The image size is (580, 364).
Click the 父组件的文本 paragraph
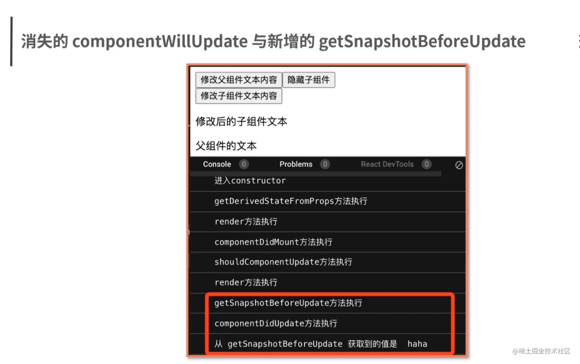(226, 146)
